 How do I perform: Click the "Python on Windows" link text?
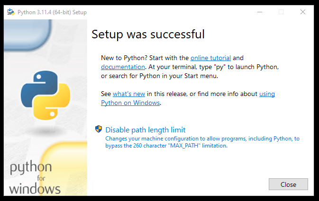(x=130, y=103)
